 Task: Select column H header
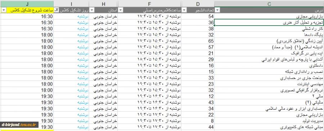click(104, 4)
